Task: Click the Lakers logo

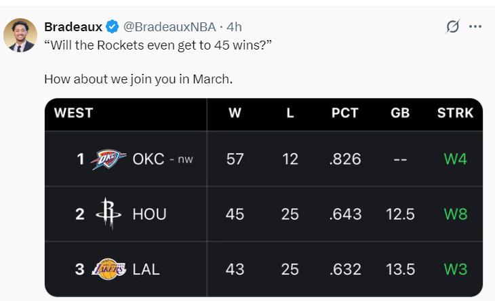Action: [x=109, y=269]
